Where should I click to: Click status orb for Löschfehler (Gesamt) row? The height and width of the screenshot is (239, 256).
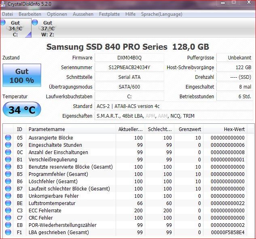pos(8,181)
